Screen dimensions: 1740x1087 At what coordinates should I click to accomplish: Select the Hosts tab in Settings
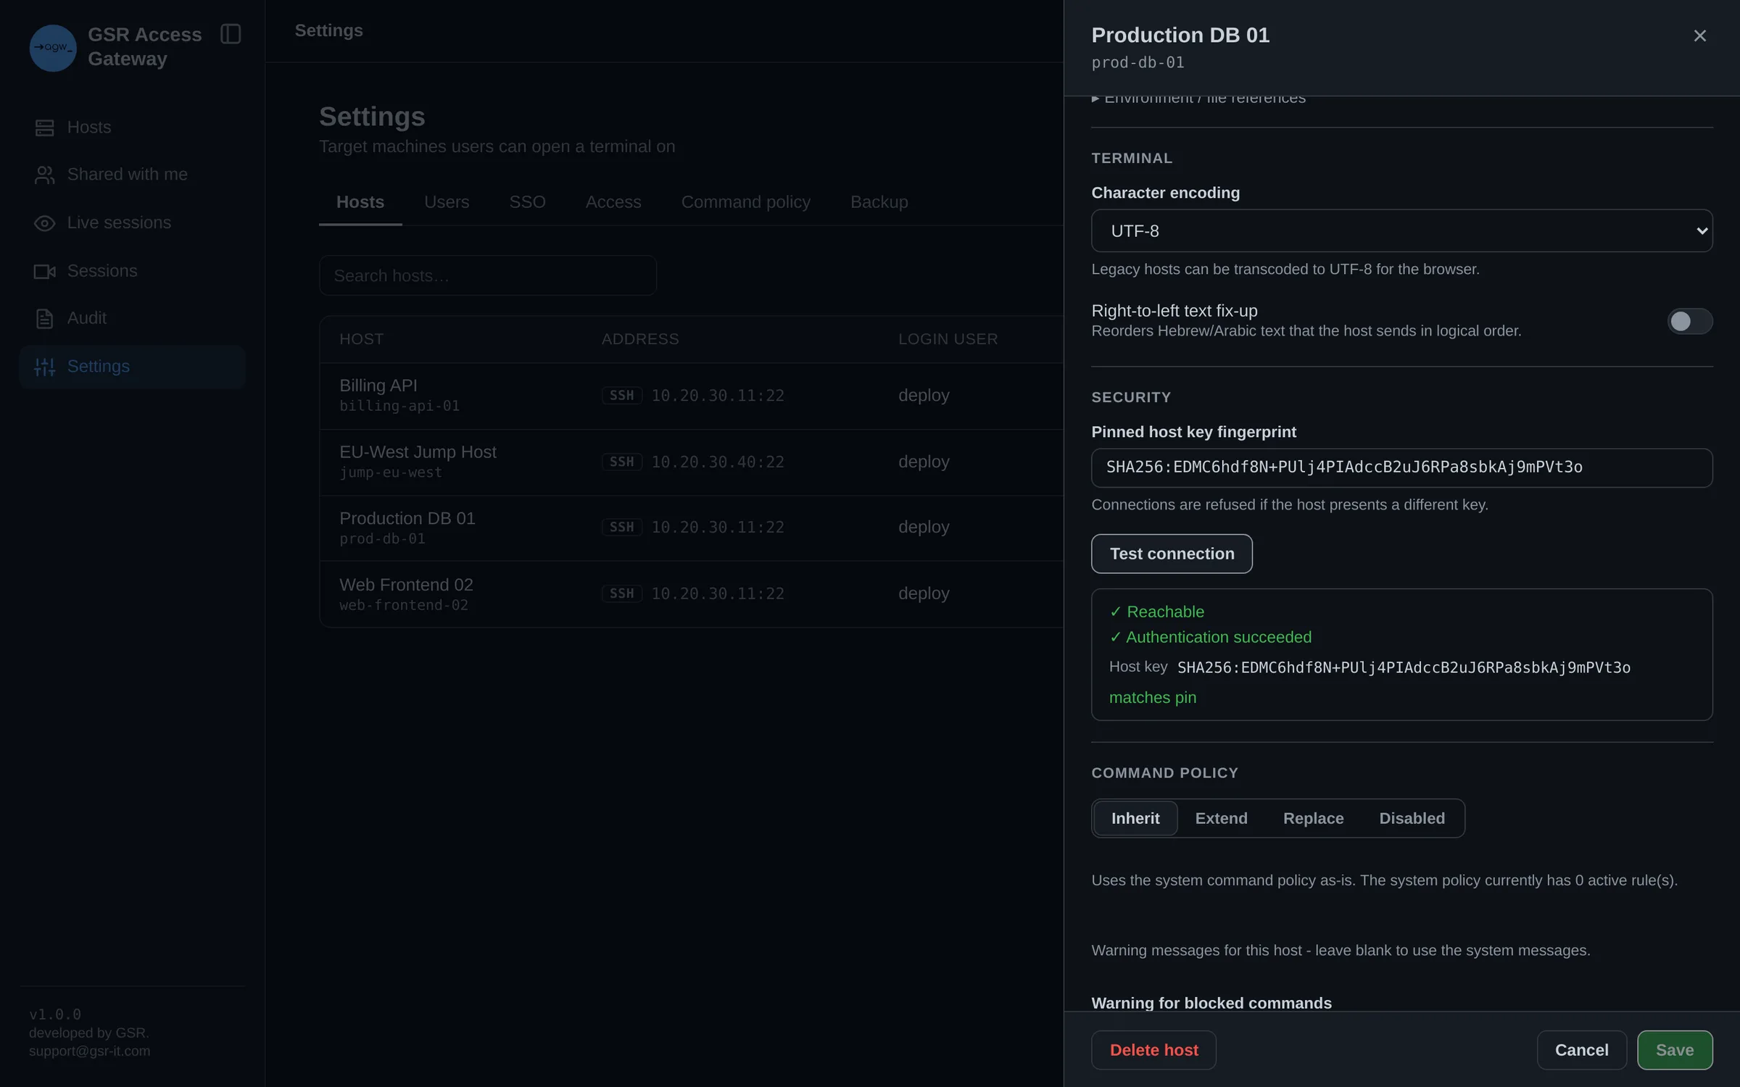(x=360, y=202)
